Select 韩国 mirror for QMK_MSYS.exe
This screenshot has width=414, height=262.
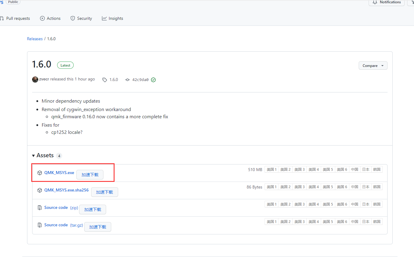coord(377,170)
